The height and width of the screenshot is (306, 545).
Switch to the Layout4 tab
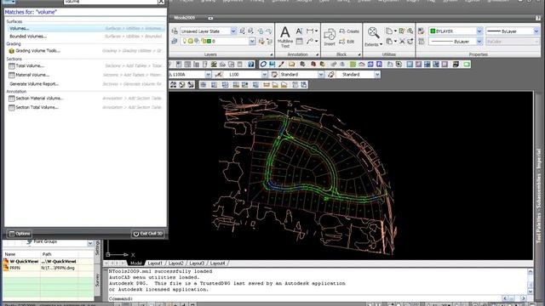pos(218,263)
